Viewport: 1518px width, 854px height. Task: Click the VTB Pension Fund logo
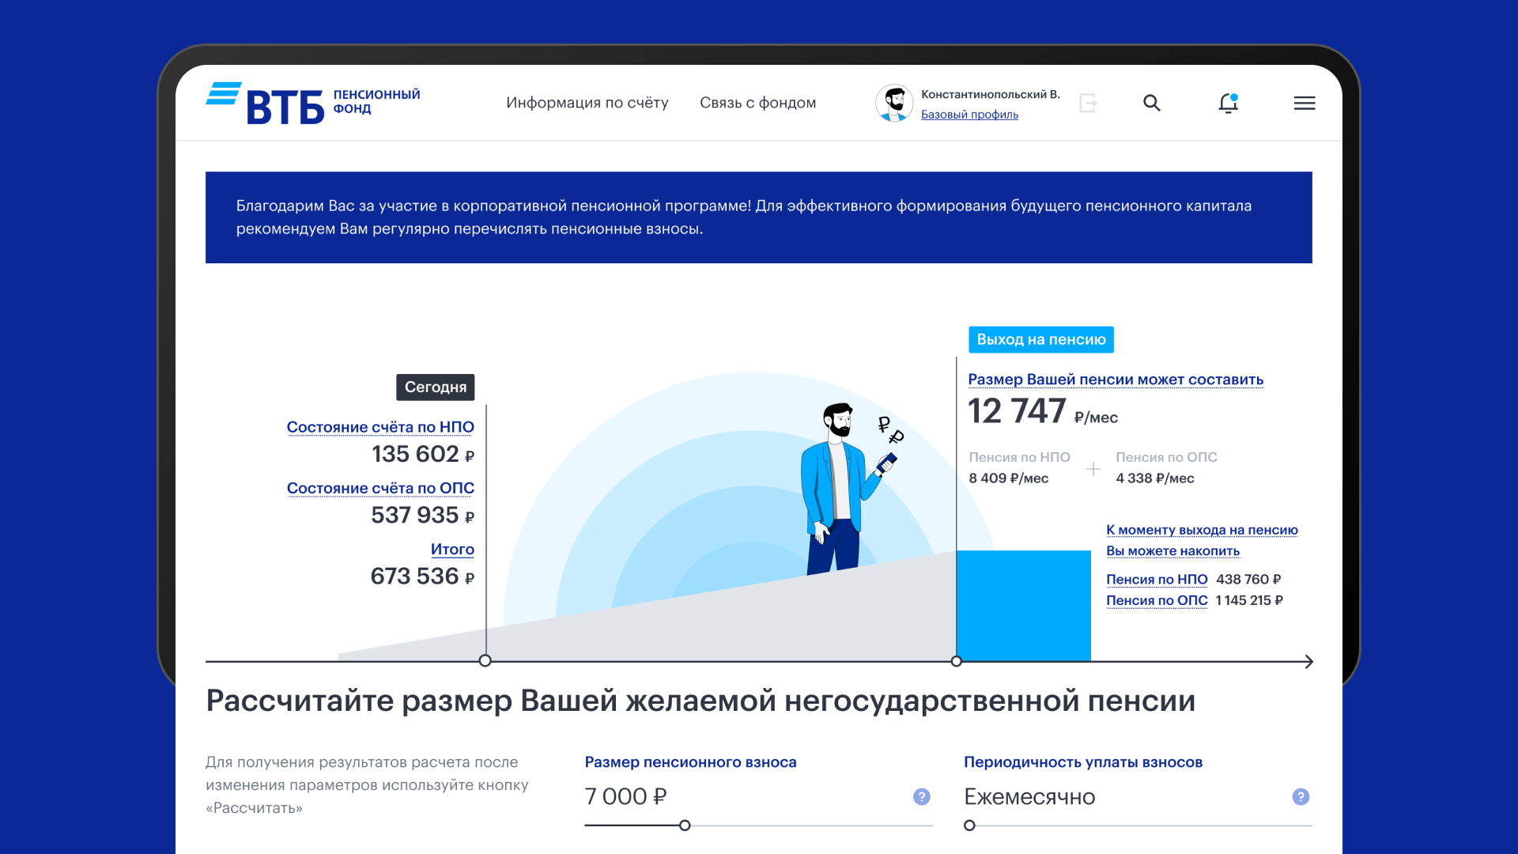pos(313,103)
